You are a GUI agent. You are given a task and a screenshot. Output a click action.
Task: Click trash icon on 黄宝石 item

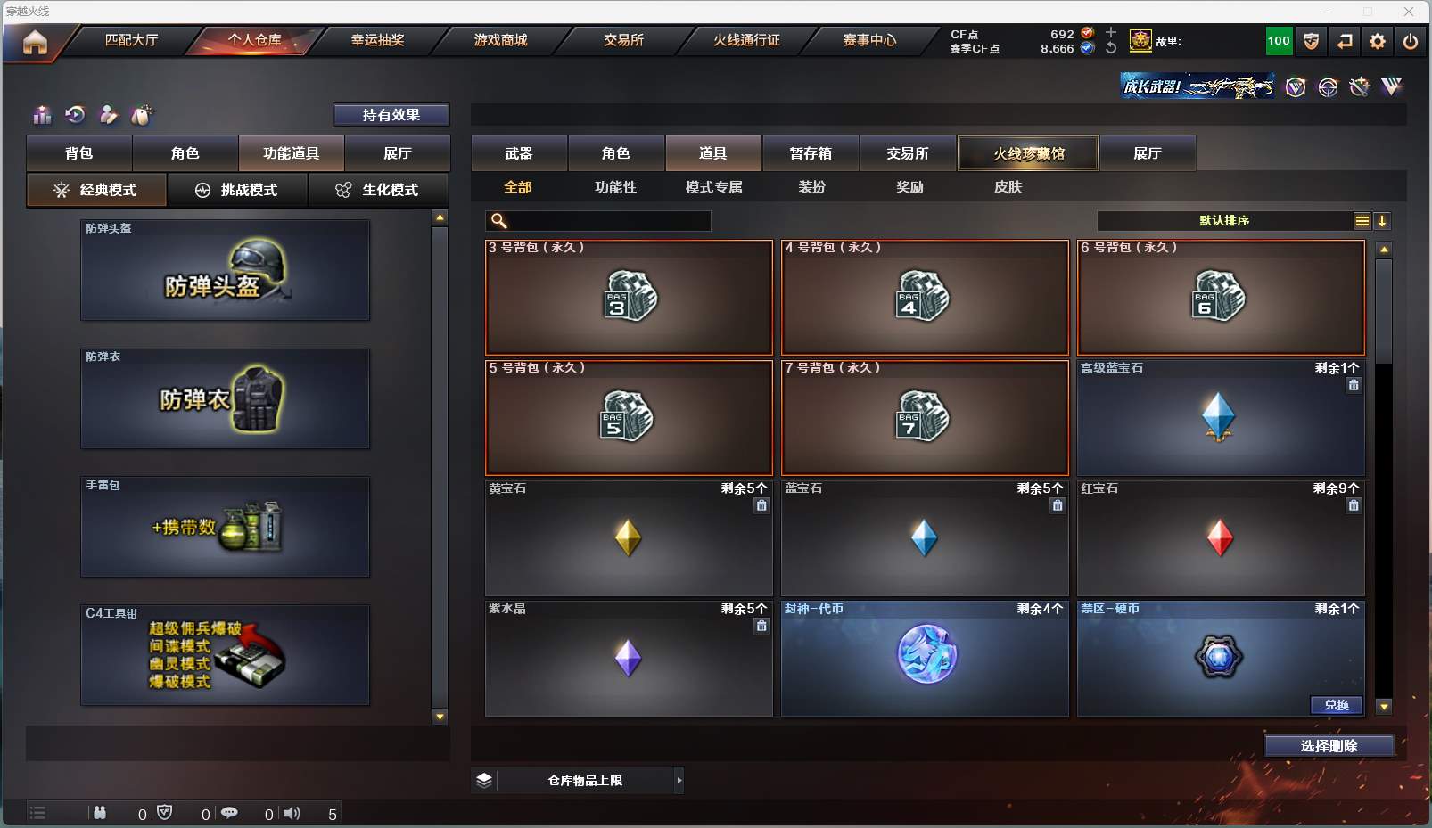761,505
